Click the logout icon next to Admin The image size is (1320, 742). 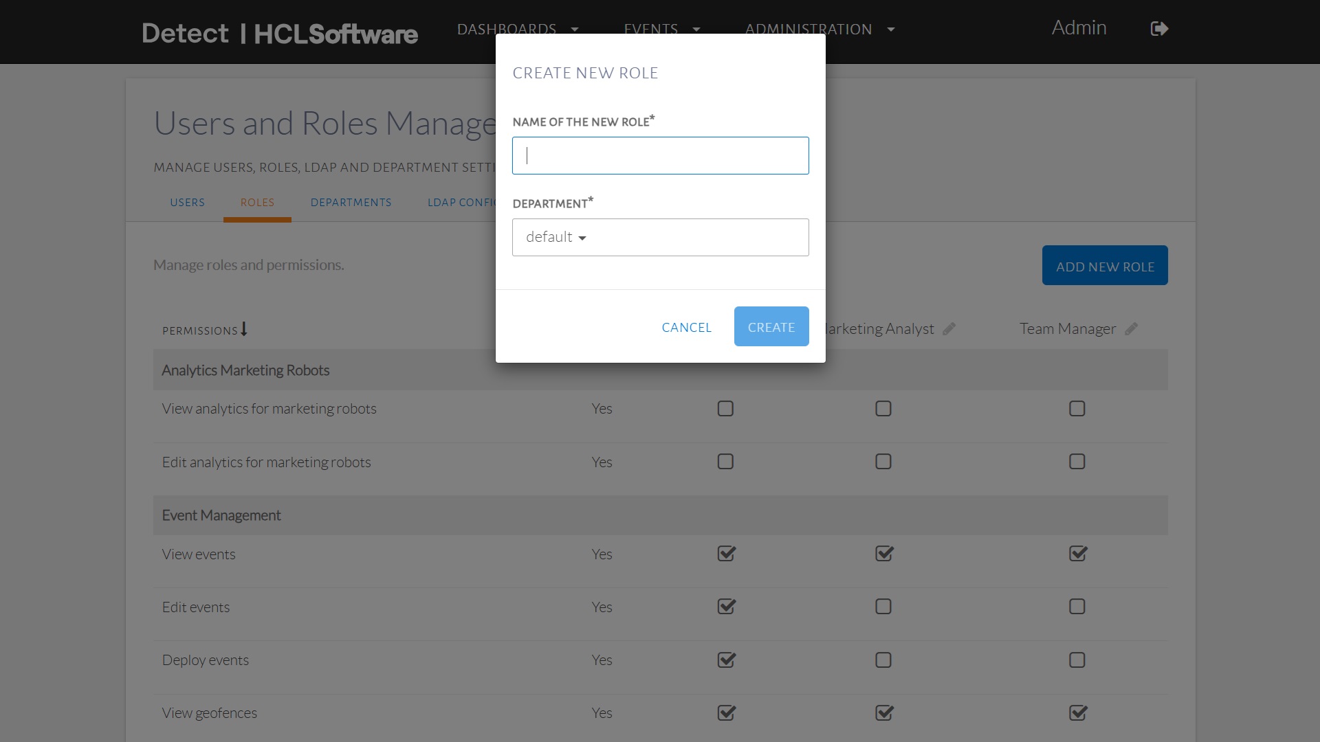tap(1159, 29)
